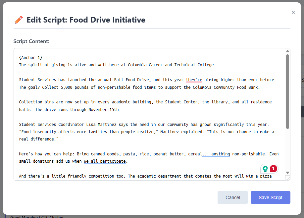Close the Edit Script dialog with X

293,13
